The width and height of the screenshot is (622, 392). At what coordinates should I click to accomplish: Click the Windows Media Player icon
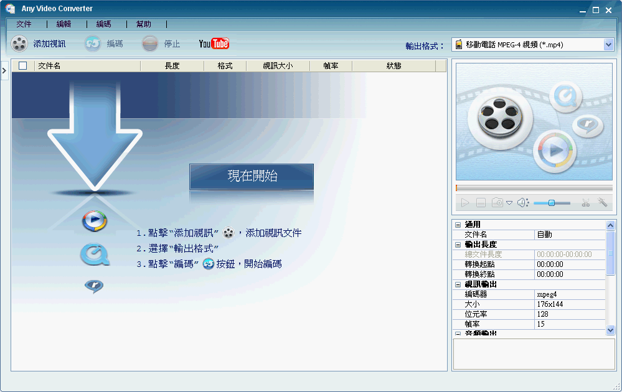coord(95,221)
